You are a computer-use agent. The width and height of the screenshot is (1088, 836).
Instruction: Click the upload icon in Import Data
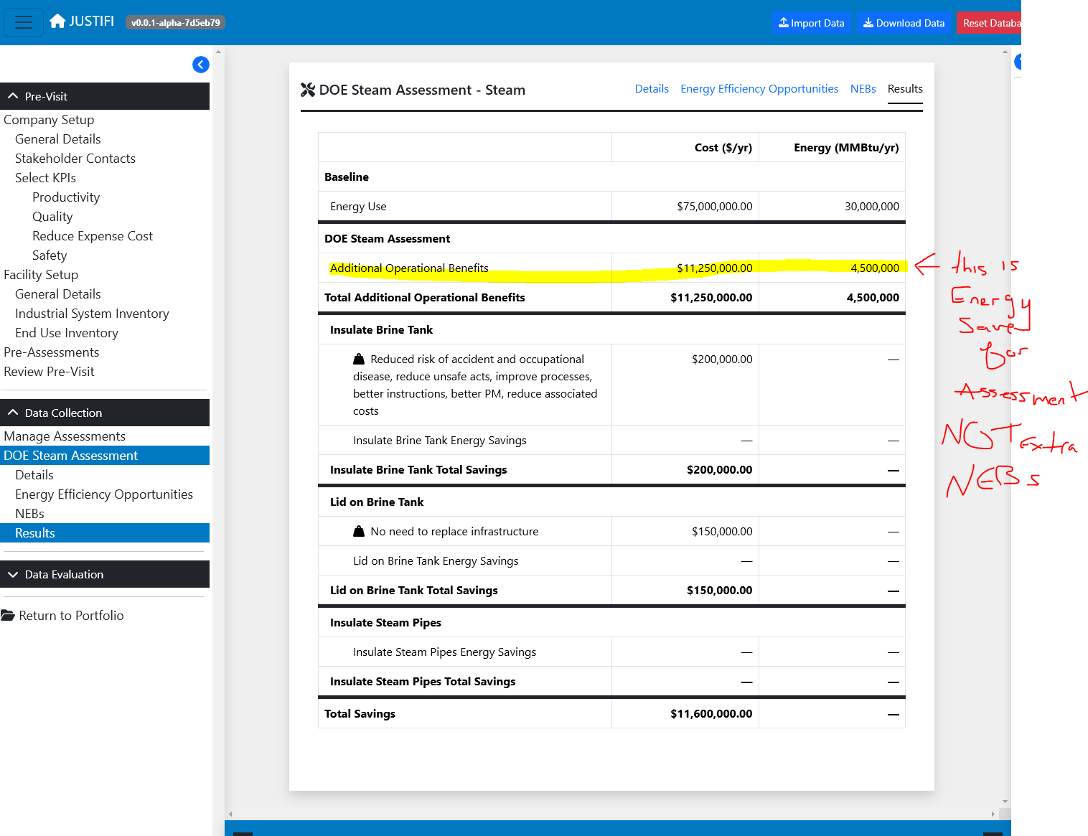pos(784,23)
